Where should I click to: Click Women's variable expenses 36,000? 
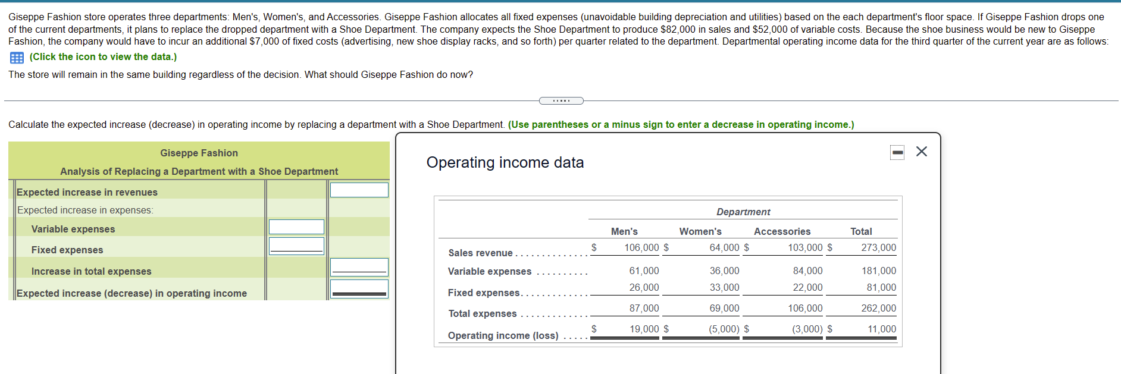point(724,271)
